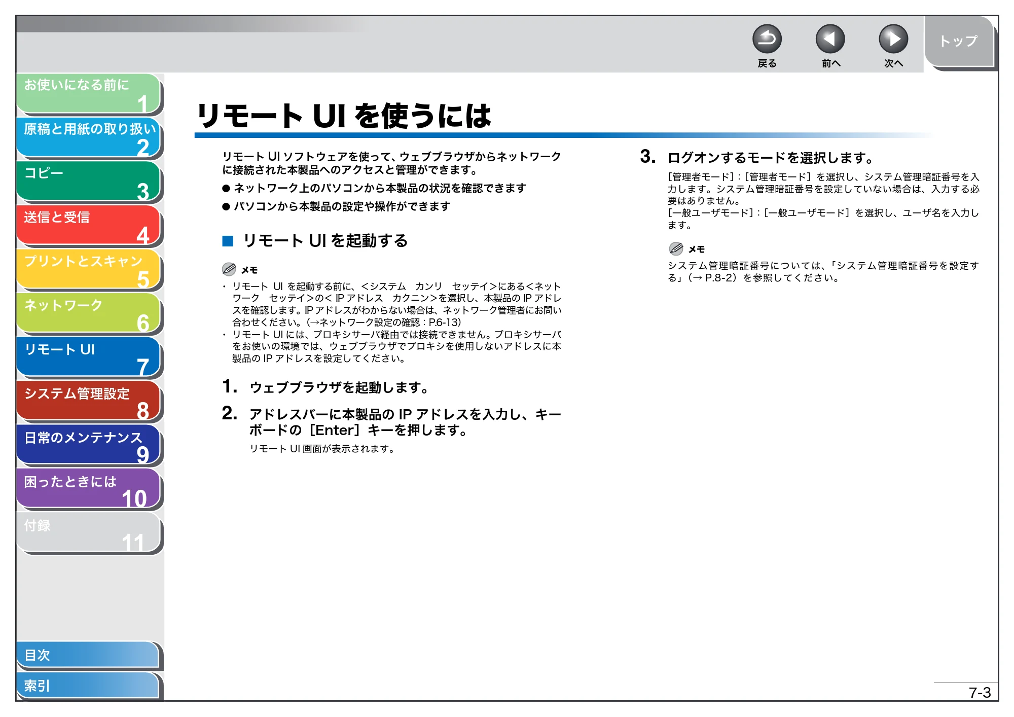Click step 3 ログオンするモードを選択します

771,158
